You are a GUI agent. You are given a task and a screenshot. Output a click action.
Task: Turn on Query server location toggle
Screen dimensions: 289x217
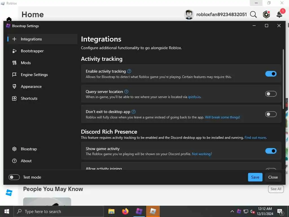(271, 94)
